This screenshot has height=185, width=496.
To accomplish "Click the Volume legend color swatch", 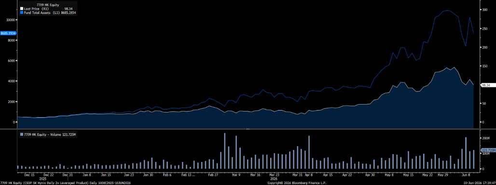I will (x=22, y=135).
